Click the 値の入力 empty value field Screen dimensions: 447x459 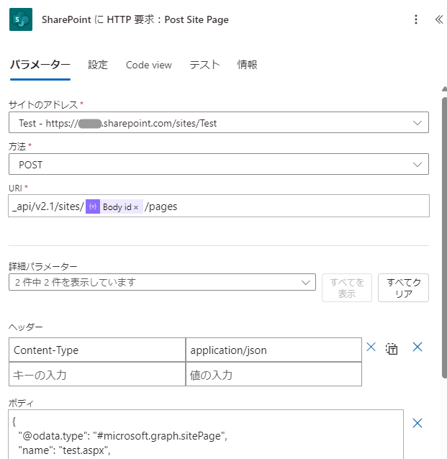[x=274, y=374]
